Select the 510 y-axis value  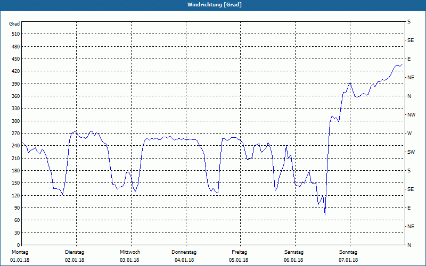coord(16,34)
